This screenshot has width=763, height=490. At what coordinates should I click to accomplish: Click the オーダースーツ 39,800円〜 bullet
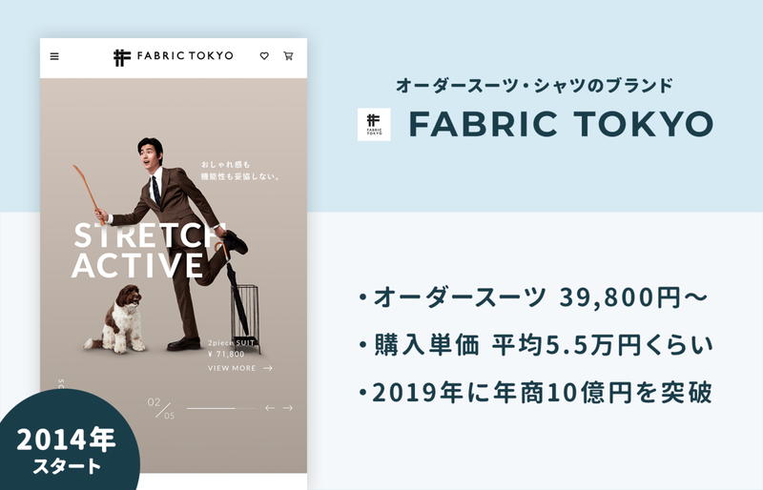(x=533, y=297)
